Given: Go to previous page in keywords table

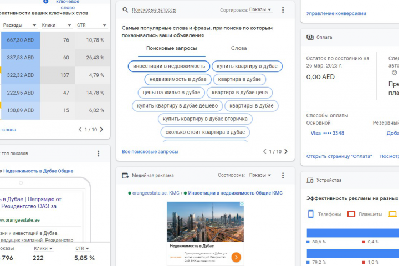Looking at the screenshot, I should tap(80, 130).
